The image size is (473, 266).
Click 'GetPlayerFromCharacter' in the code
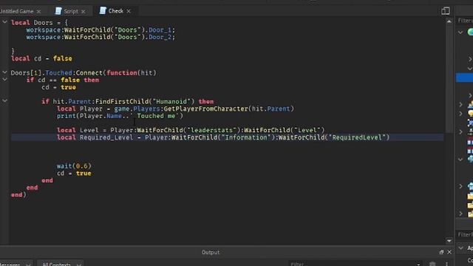[x=206, y=109]
